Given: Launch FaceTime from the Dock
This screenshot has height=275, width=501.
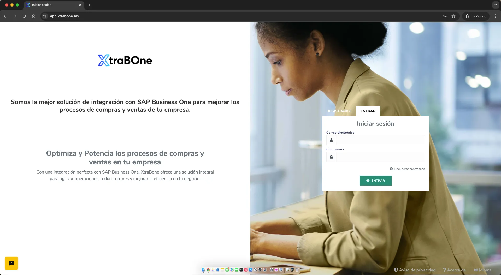Looking at the screenshot, I should (x=237, y=270).
